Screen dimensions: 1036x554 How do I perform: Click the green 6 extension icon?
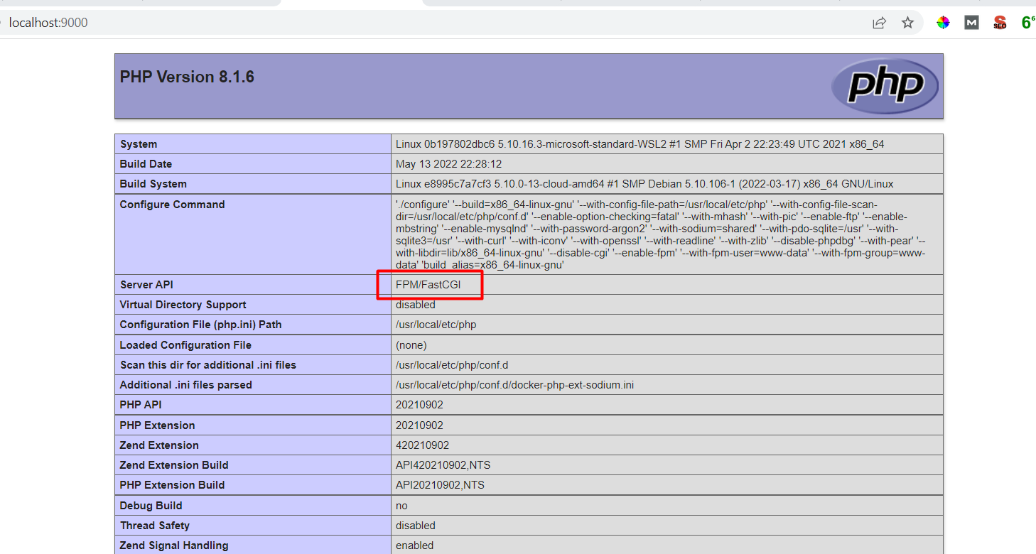pyautogui.click(x=1027, y=23)
